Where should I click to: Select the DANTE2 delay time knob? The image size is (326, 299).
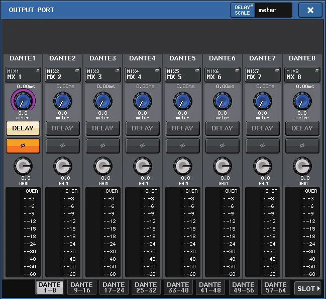[x=63, y=101]
